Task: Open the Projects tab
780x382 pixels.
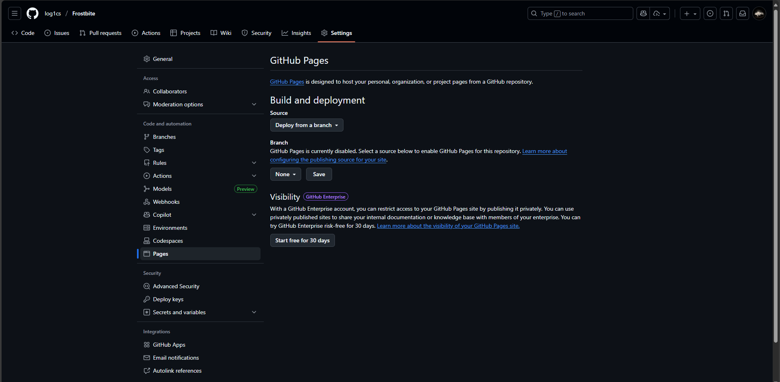Action: click(x=185, y=33)
